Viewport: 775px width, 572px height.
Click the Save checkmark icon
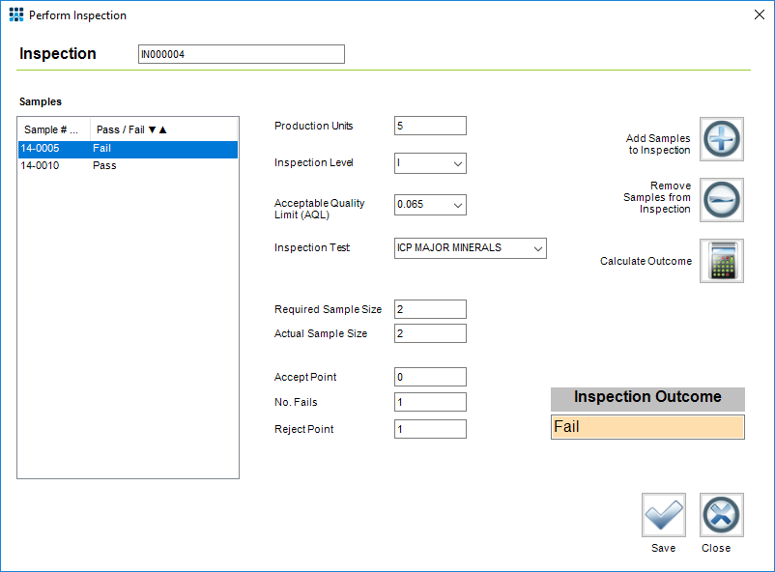pyautogui.click(x=663, y=515)
